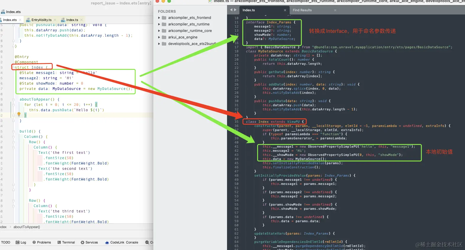
Task: Click the yellow minimize button of Sublime window
Action: (x=163, y=1)
